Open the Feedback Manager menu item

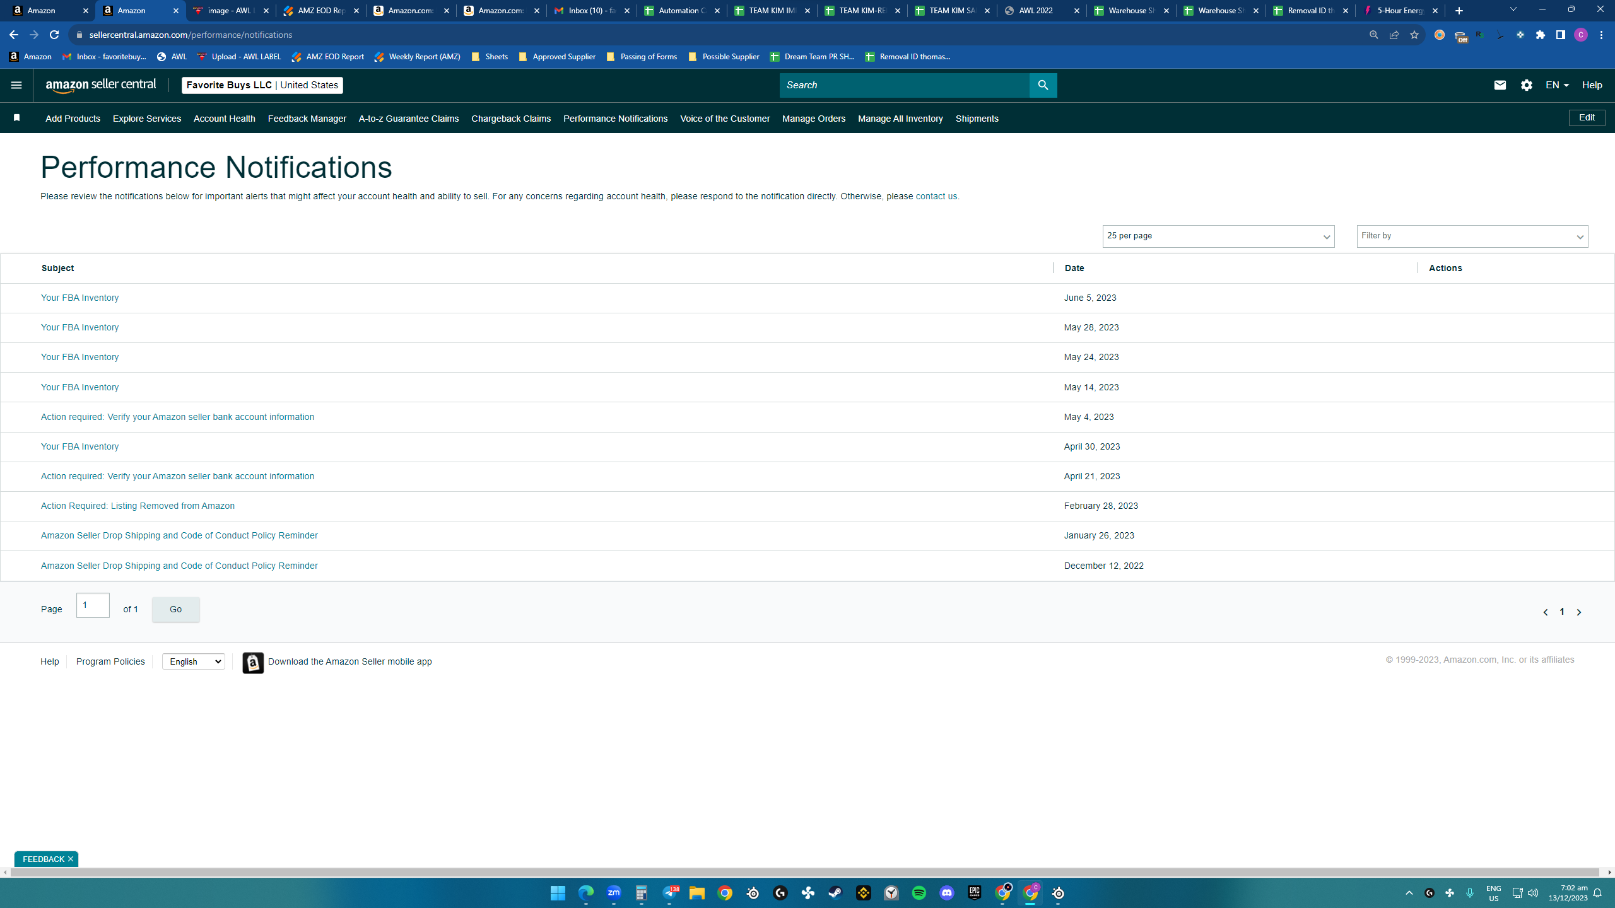307,119
